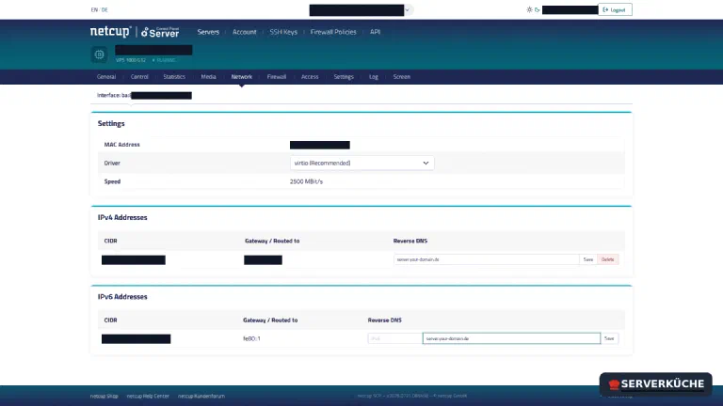This screenshot has width=723, height=406.
Task: Save the IPv6 Reverse DNS entry
Action: coord(609,338)
